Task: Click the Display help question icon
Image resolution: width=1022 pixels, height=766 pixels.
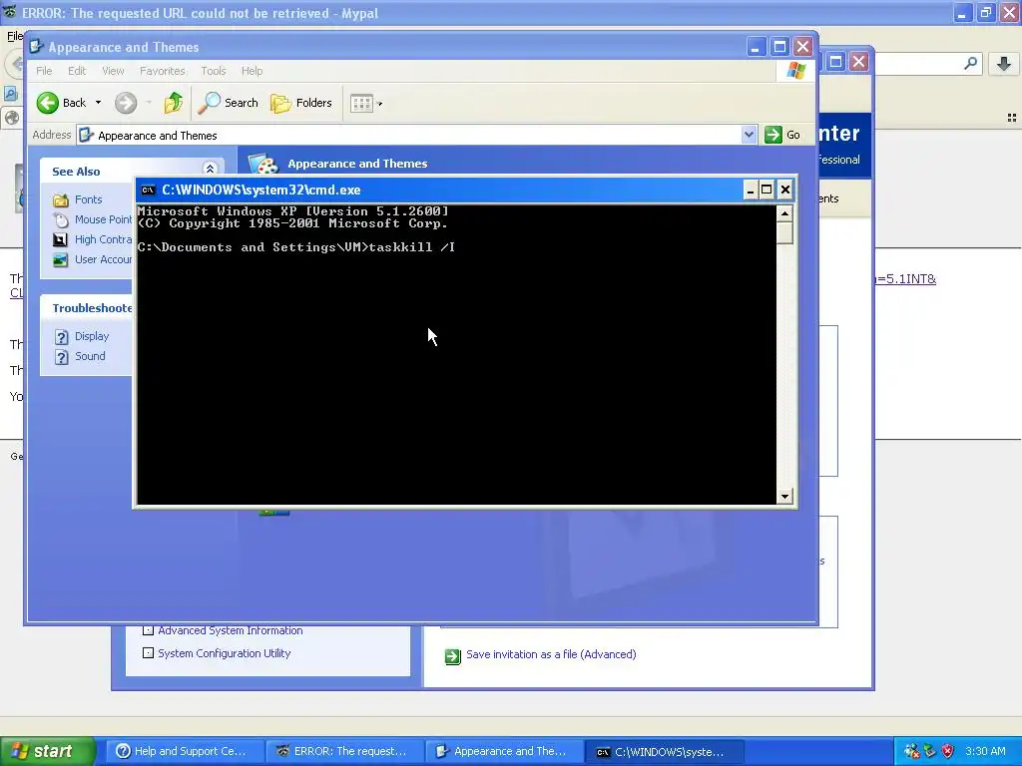Action: [x=61, y=337]
